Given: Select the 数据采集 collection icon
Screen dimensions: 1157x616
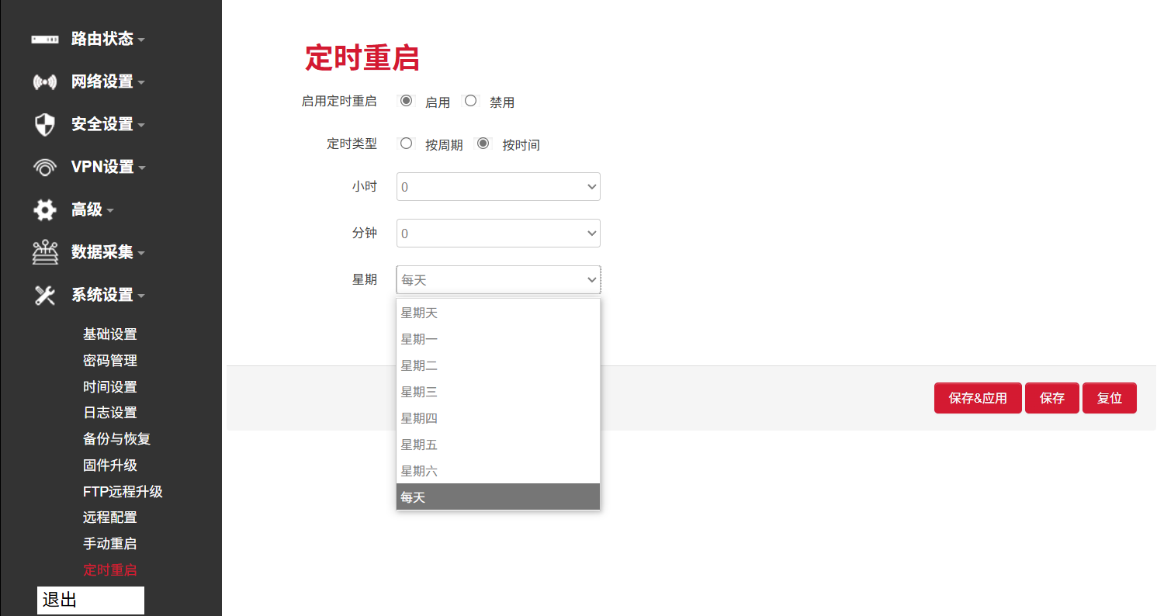Looking at the screenshot, I should pyautogui.click(x=43, y=252).
